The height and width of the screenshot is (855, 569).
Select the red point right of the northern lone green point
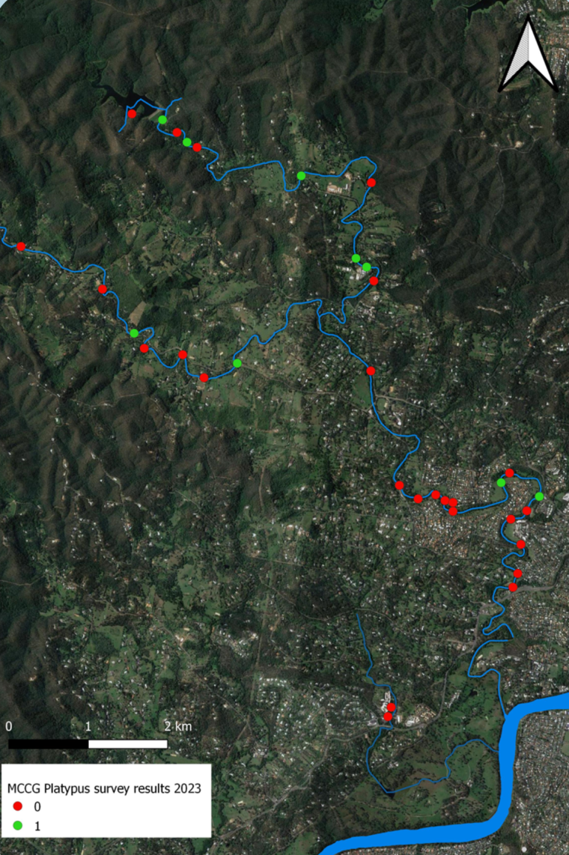click(371, 182)
